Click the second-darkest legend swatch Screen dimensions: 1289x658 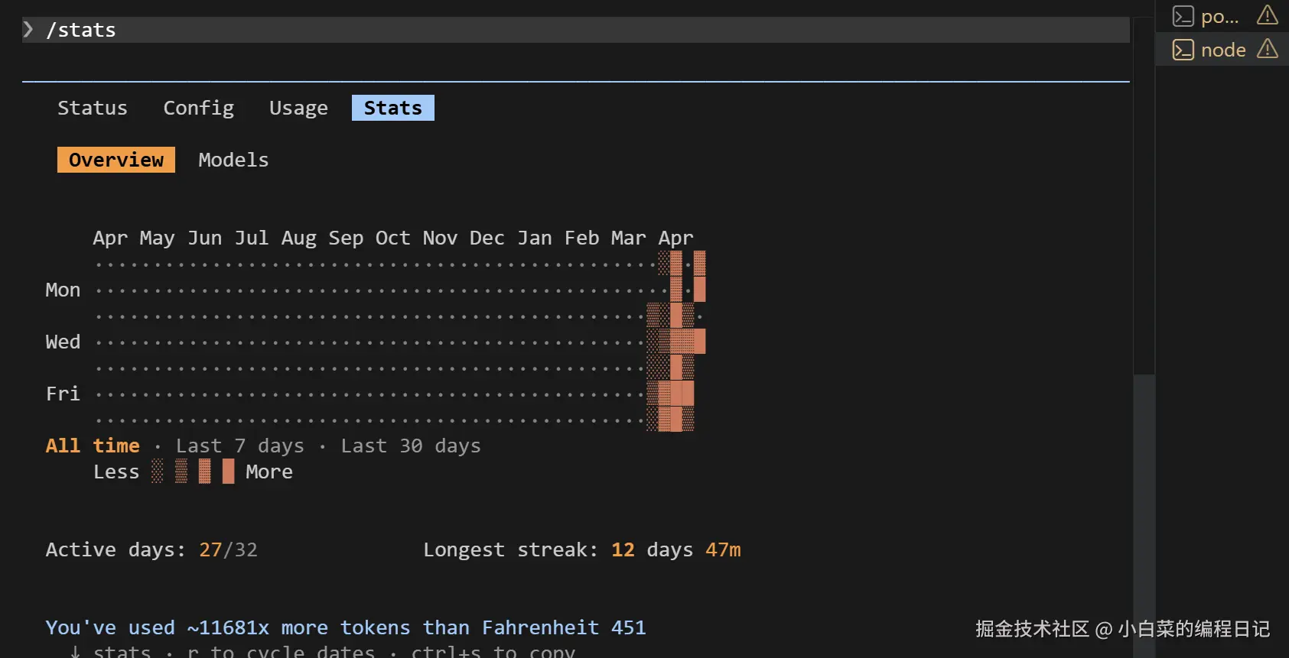pyautogui.click(x=205, y=472)
